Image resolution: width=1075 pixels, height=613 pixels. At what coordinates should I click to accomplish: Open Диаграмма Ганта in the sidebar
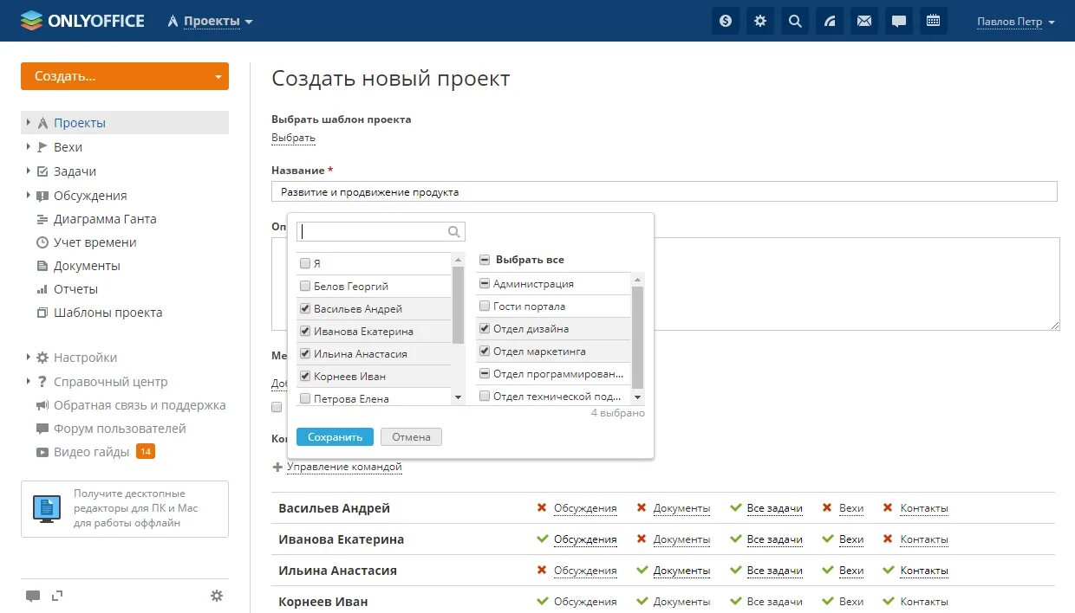105,219
